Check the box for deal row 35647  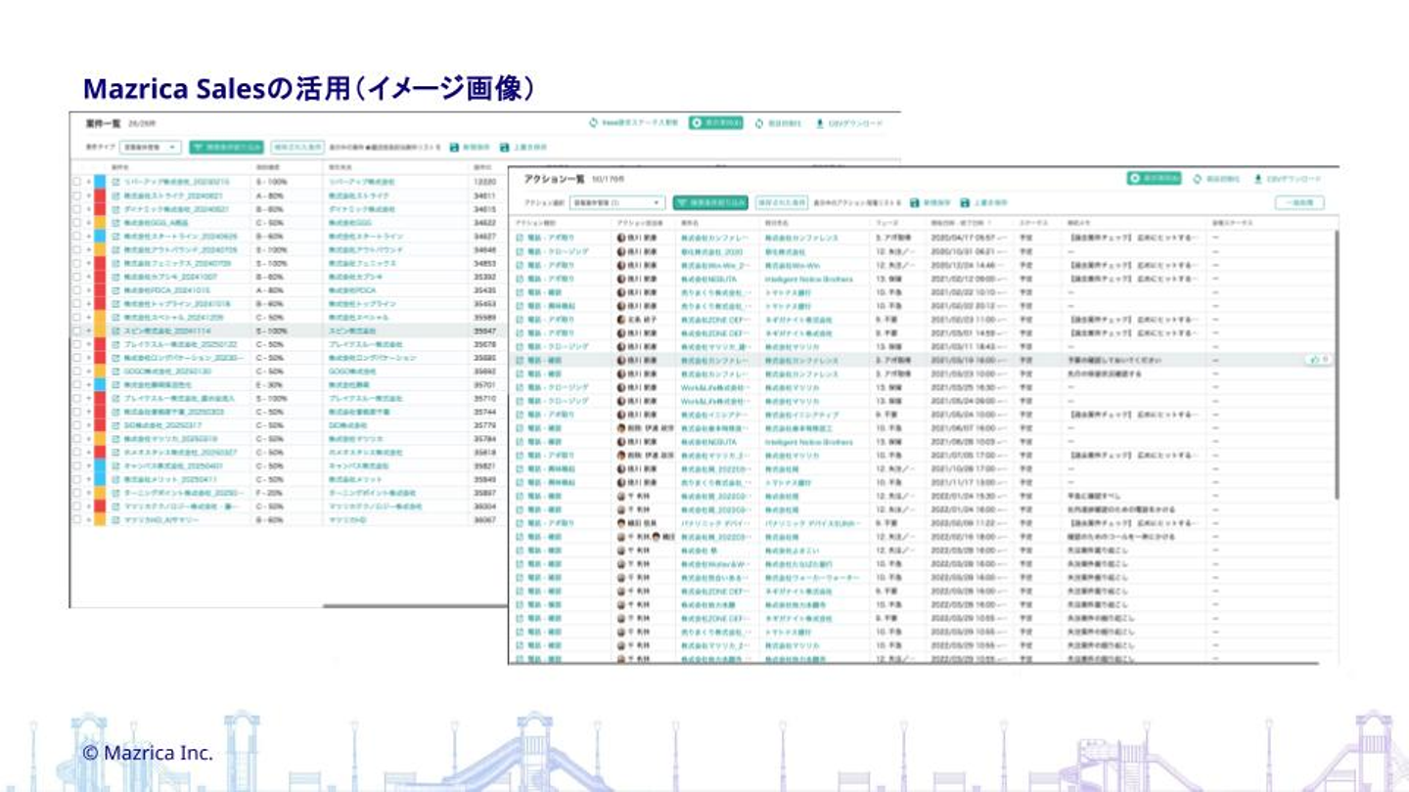click(x=76, y=331)
